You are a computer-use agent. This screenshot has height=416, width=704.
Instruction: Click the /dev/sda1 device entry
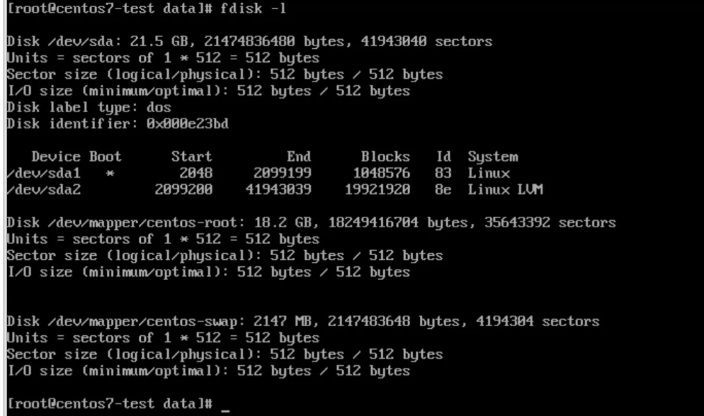44,173
